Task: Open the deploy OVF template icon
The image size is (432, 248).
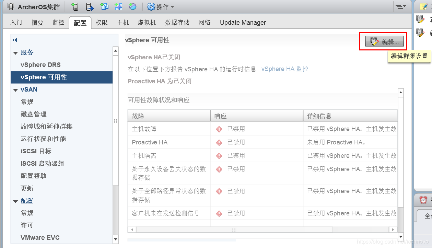Action: click(x=133, y=6)
